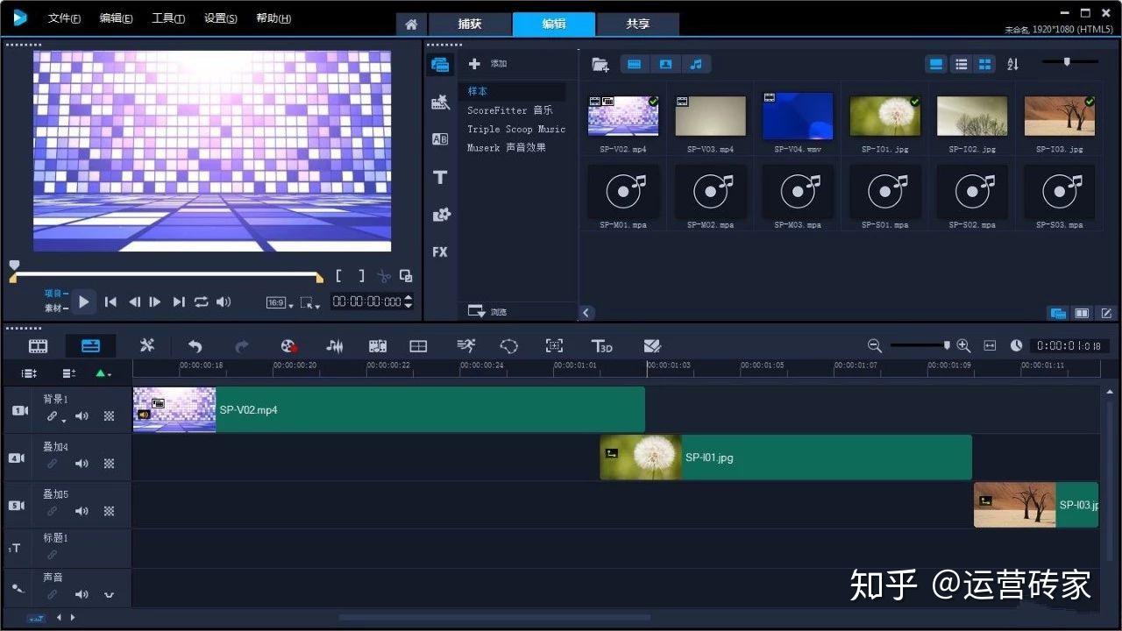Mute the 背景1 track speaker icon
This screenshot has width=1122, height=631.
[82, 416]
